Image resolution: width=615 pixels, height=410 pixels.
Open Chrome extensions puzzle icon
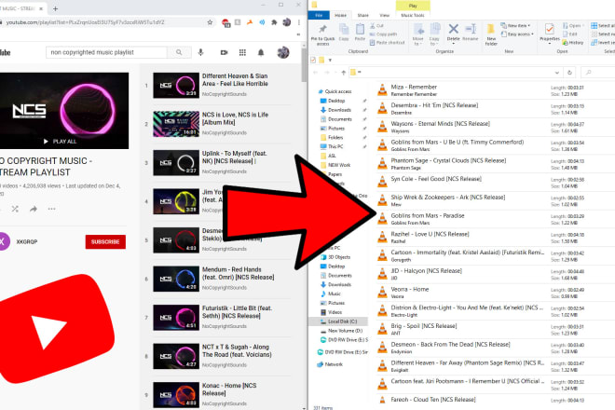tap(274, 22)
